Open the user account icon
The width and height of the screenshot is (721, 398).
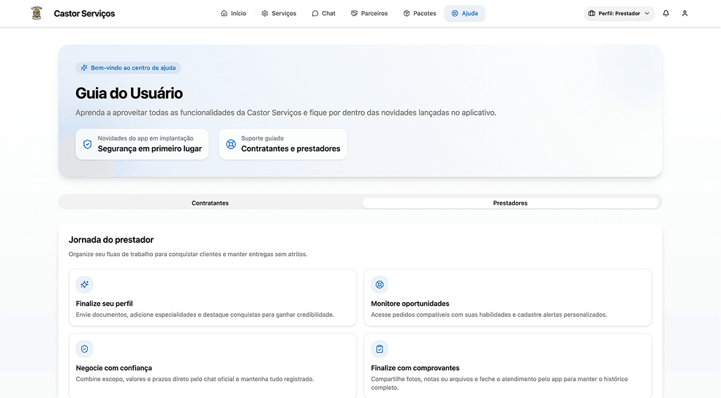coord(684,13)
